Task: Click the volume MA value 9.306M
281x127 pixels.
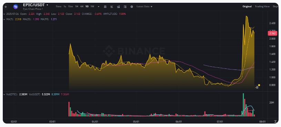Action: [65, 94]
